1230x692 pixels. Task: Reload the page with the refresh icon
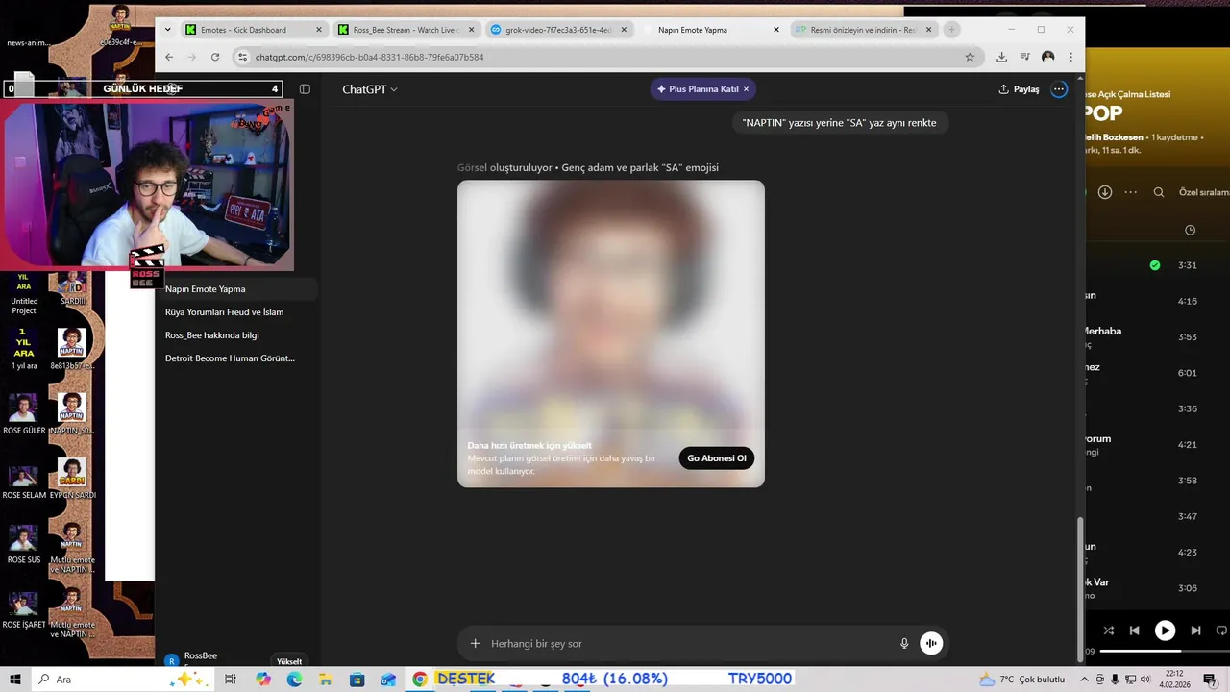(x=215, y=57)
